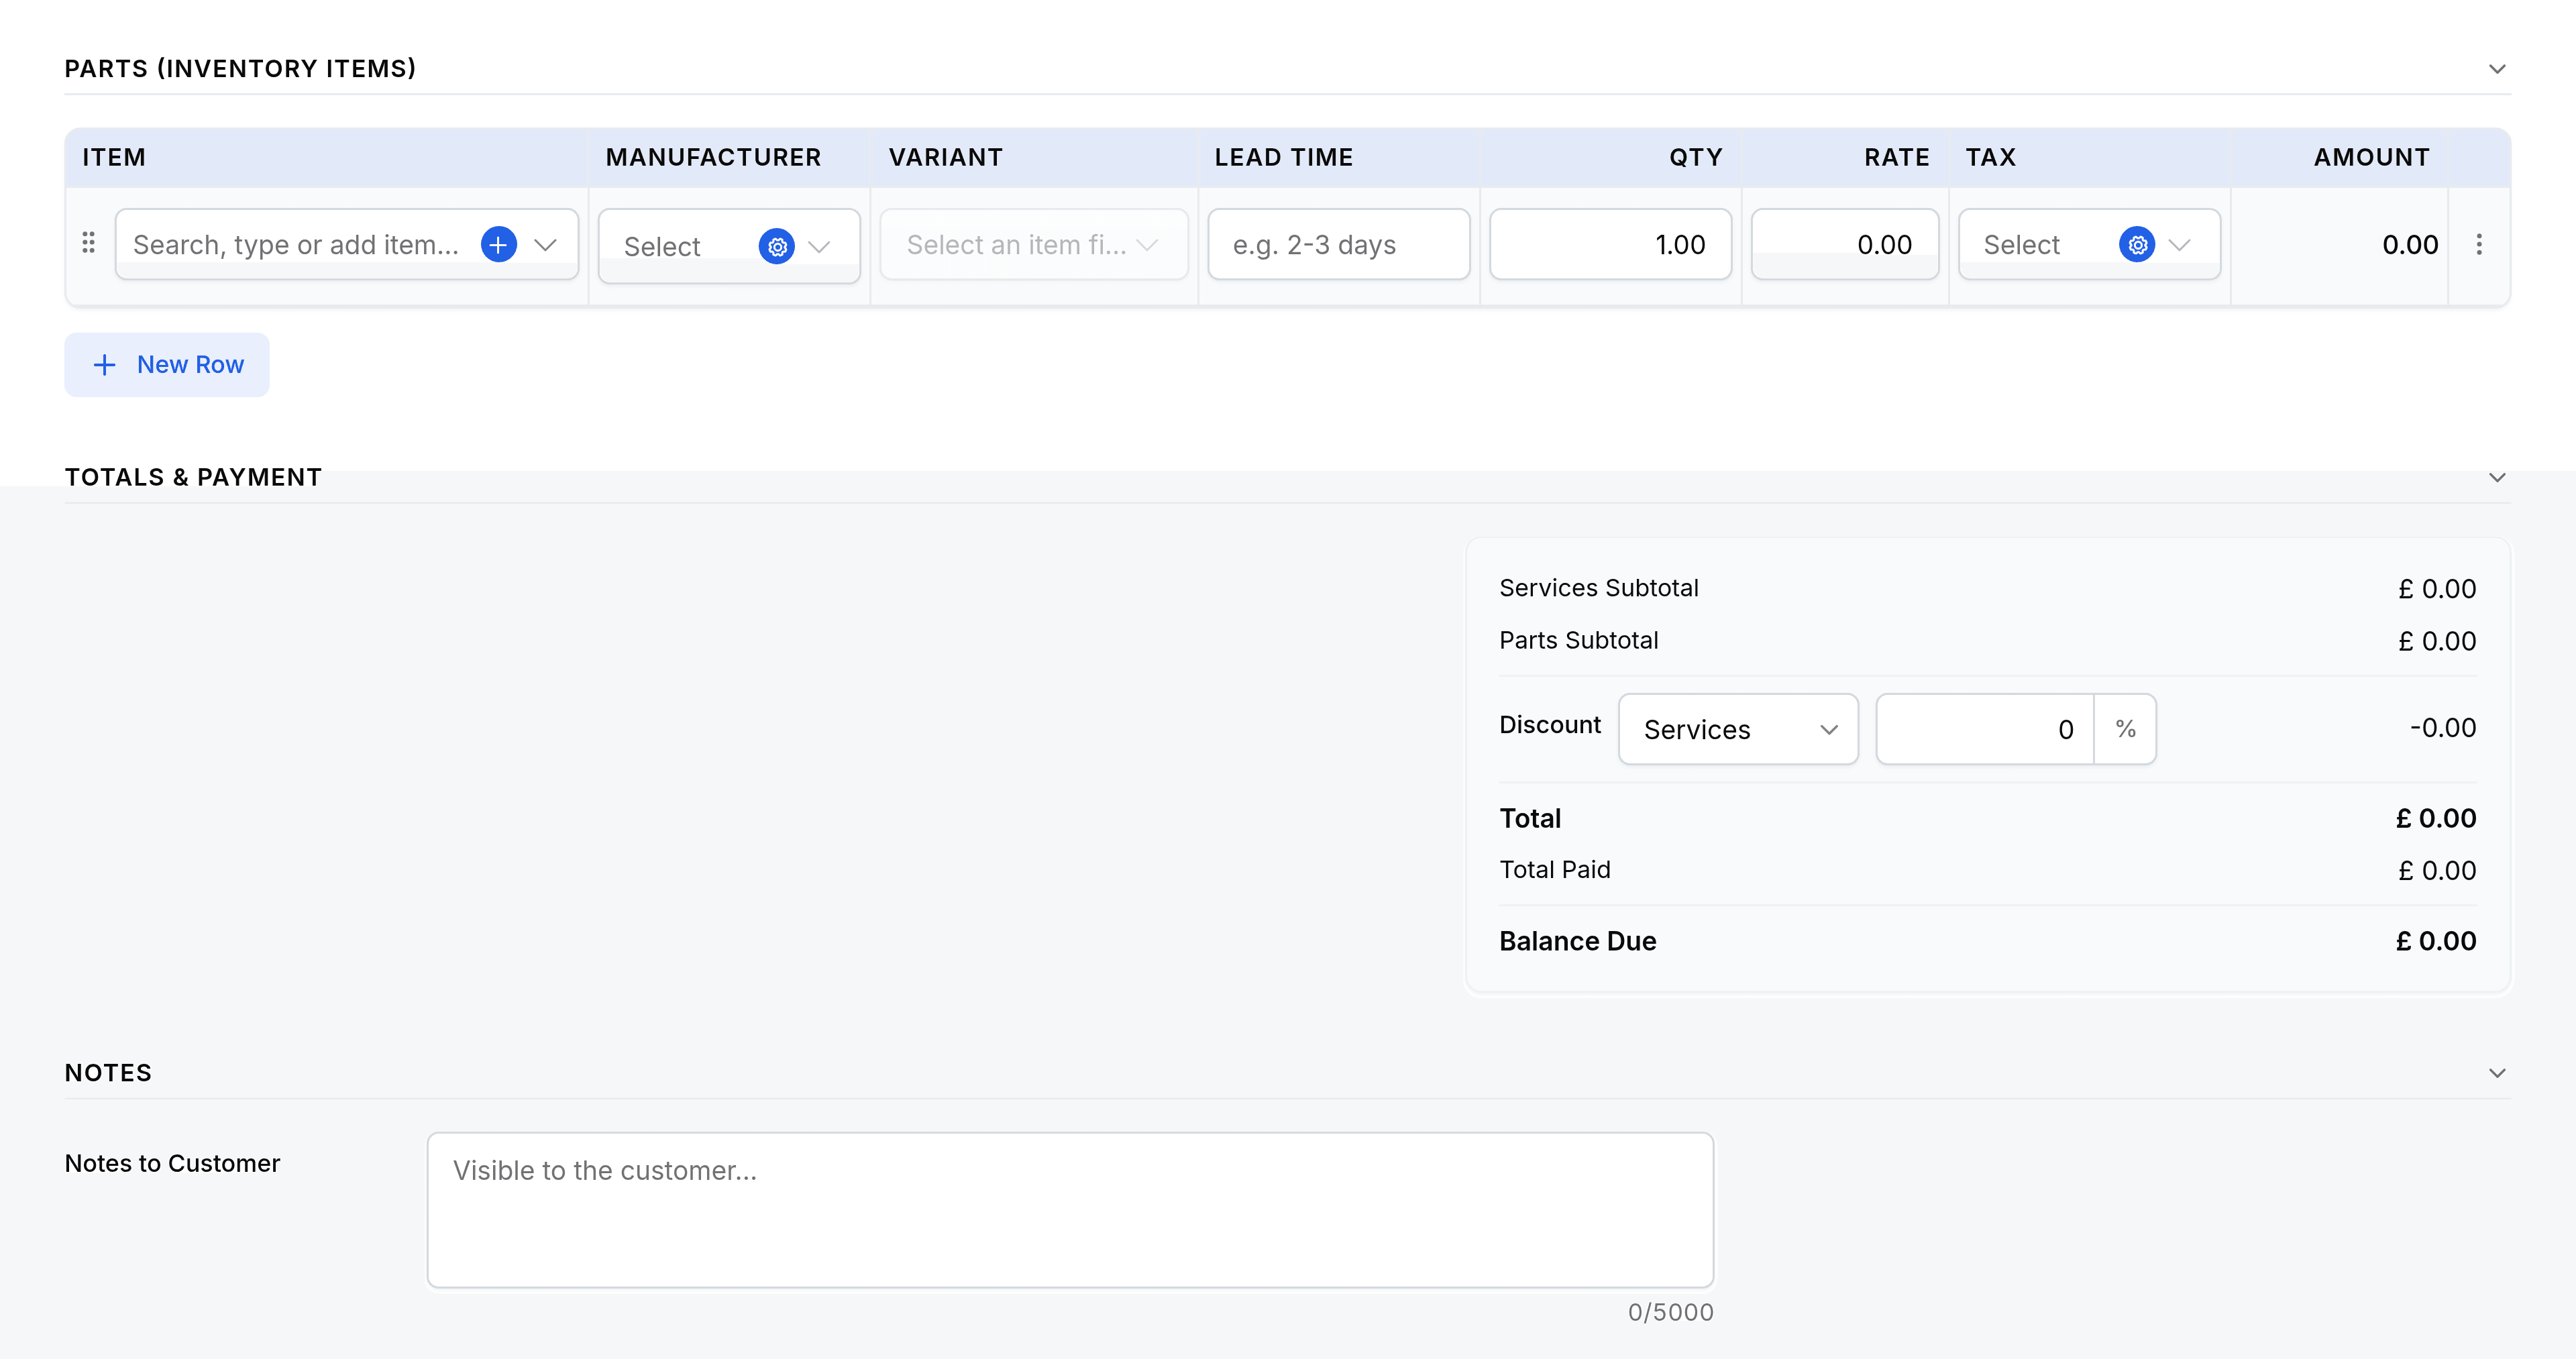Click the Total Paid label

[x=1554, y=870]
